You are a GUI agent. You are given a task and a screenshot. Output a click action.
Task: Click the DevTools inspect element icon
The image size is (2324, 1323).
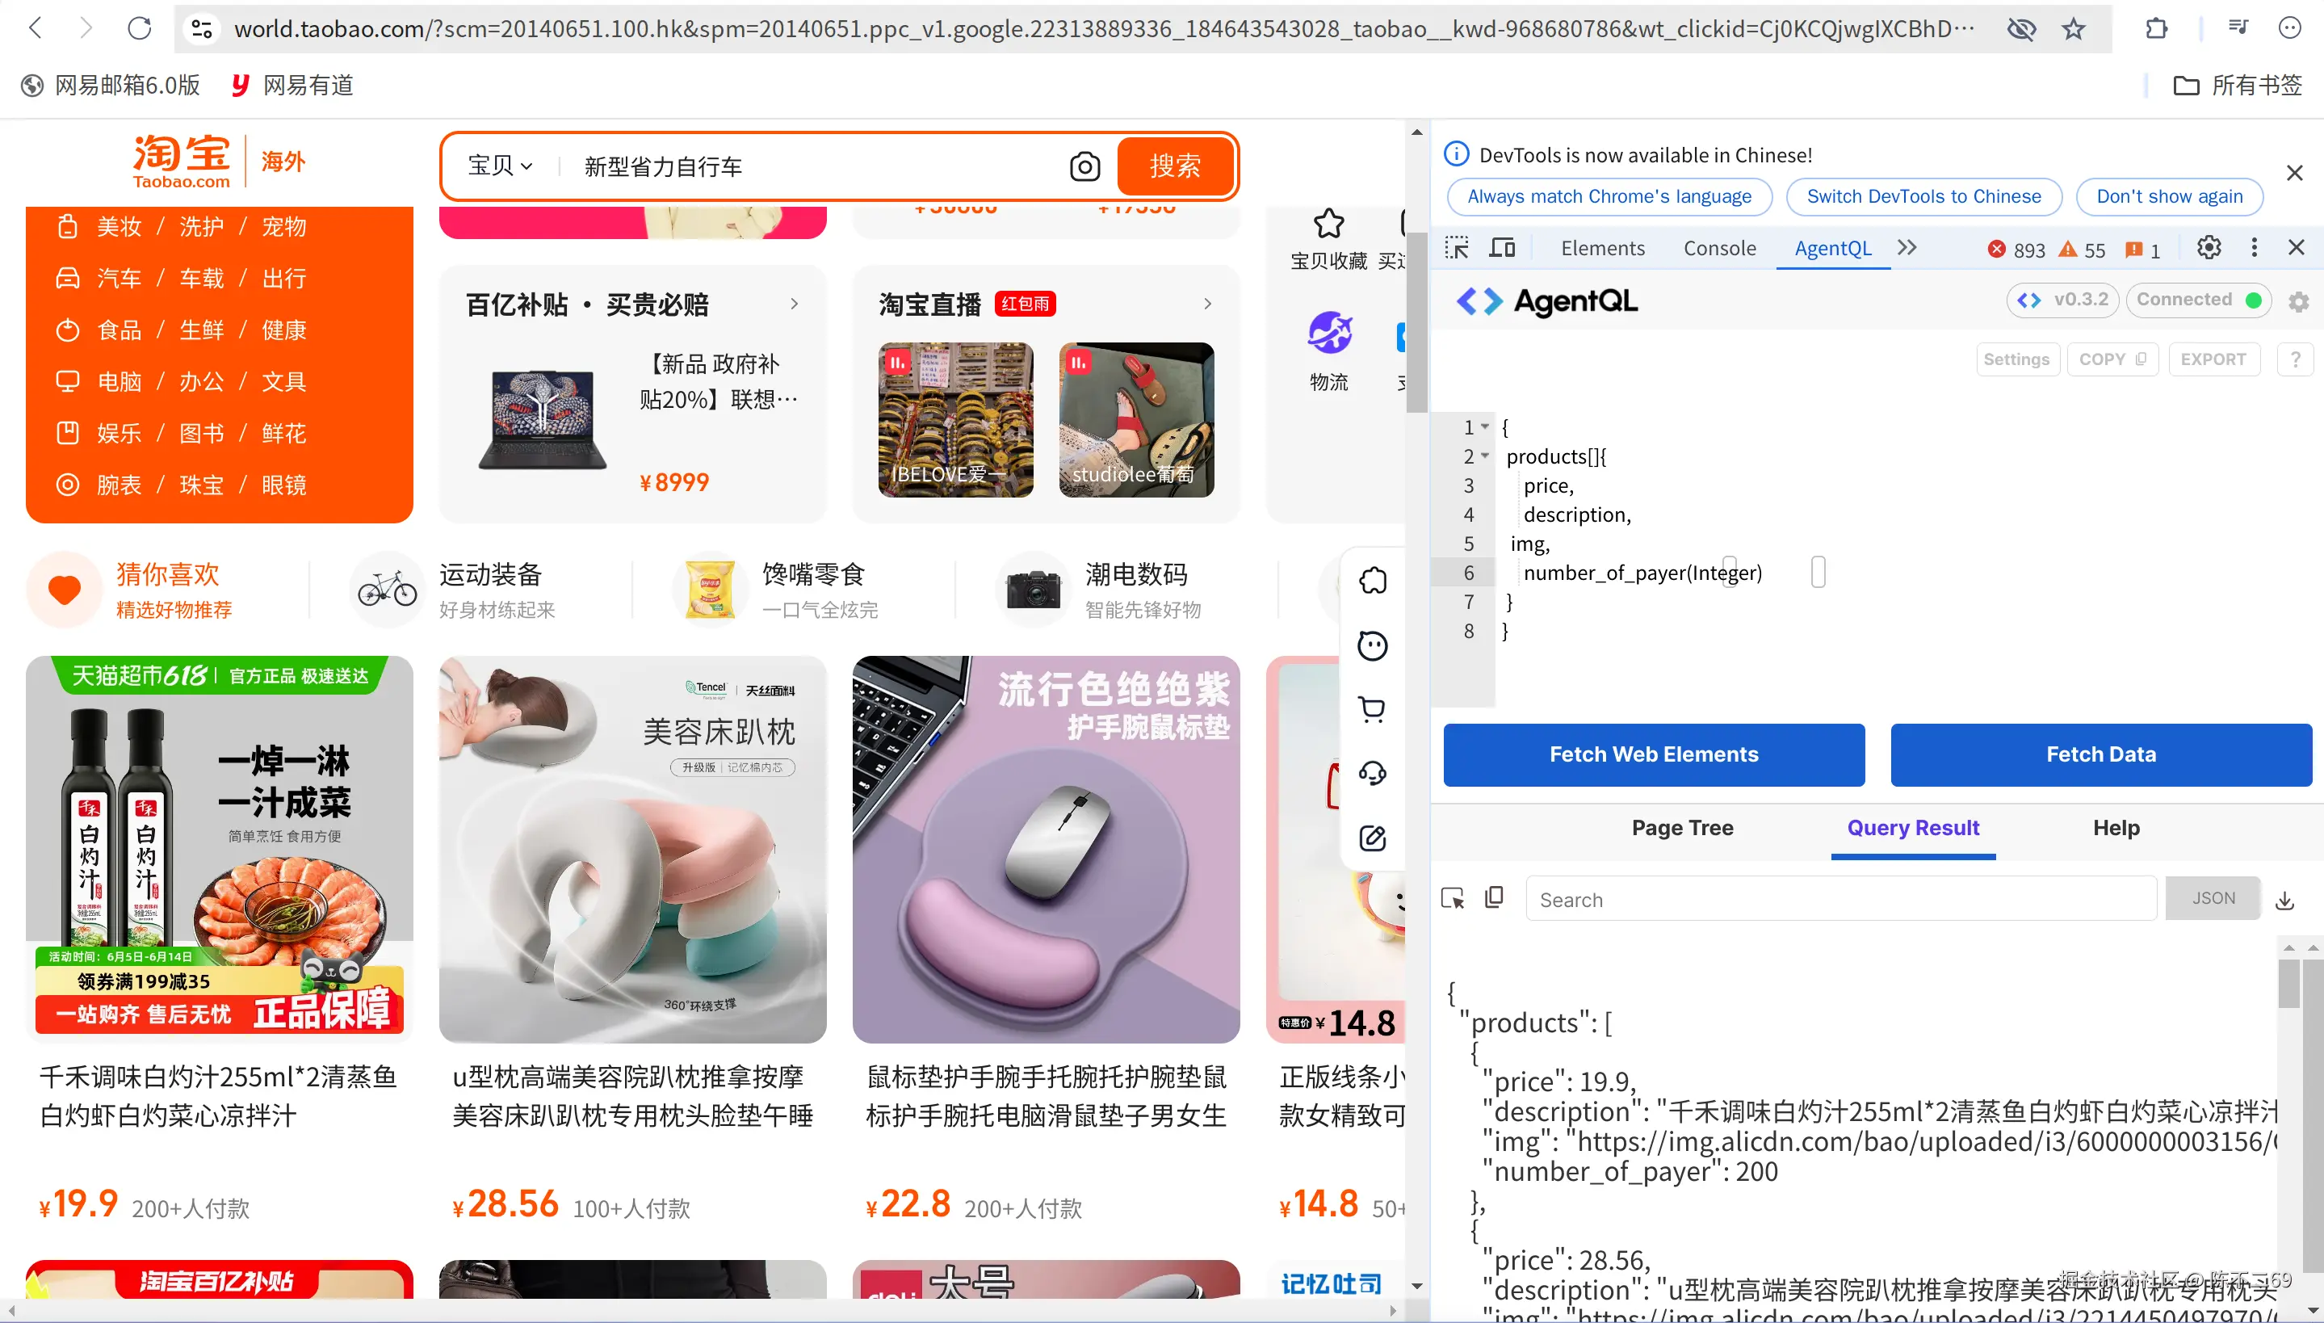(1457, 248)
